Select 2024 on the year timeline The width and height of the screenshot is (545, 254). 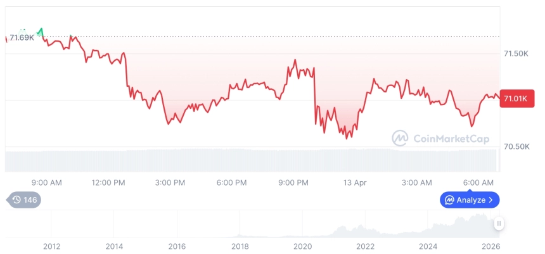428,246
